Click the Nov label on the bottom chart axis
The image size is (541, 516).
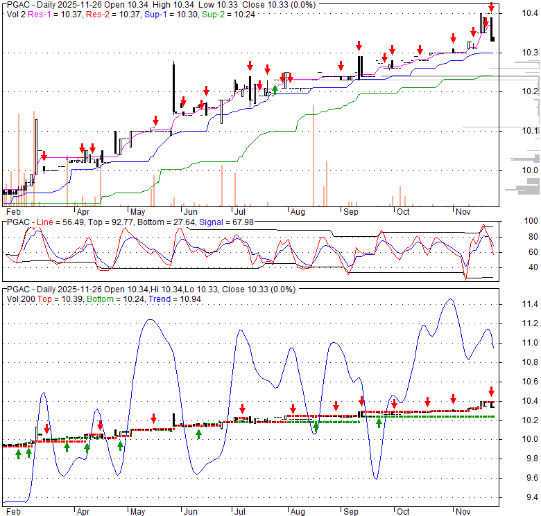point(461,512)
